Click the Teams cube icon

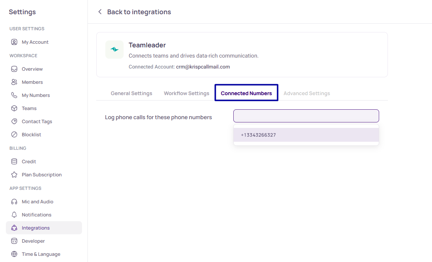pos(14,108)
